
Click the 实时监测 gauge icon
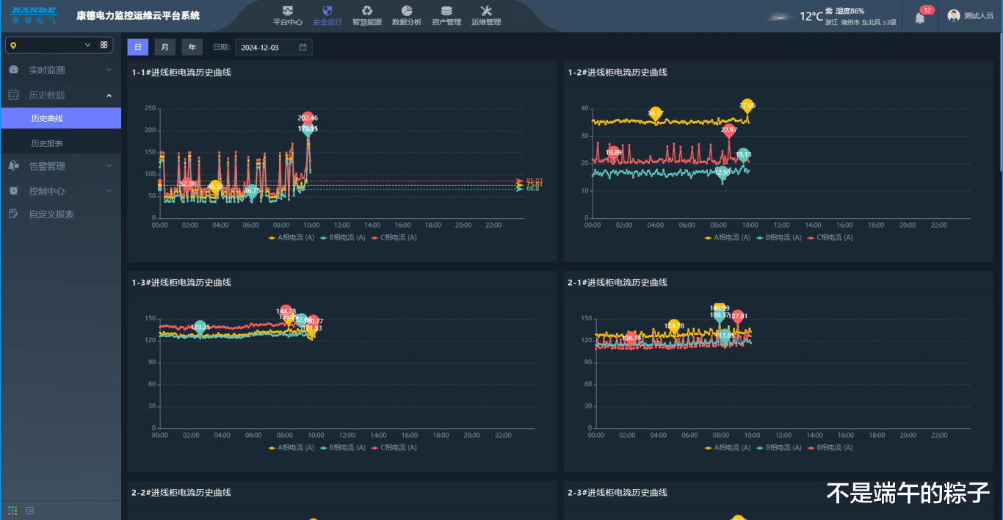[13, 70]
